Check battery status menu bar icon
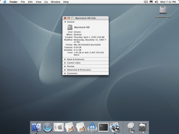 click(146, 2)
